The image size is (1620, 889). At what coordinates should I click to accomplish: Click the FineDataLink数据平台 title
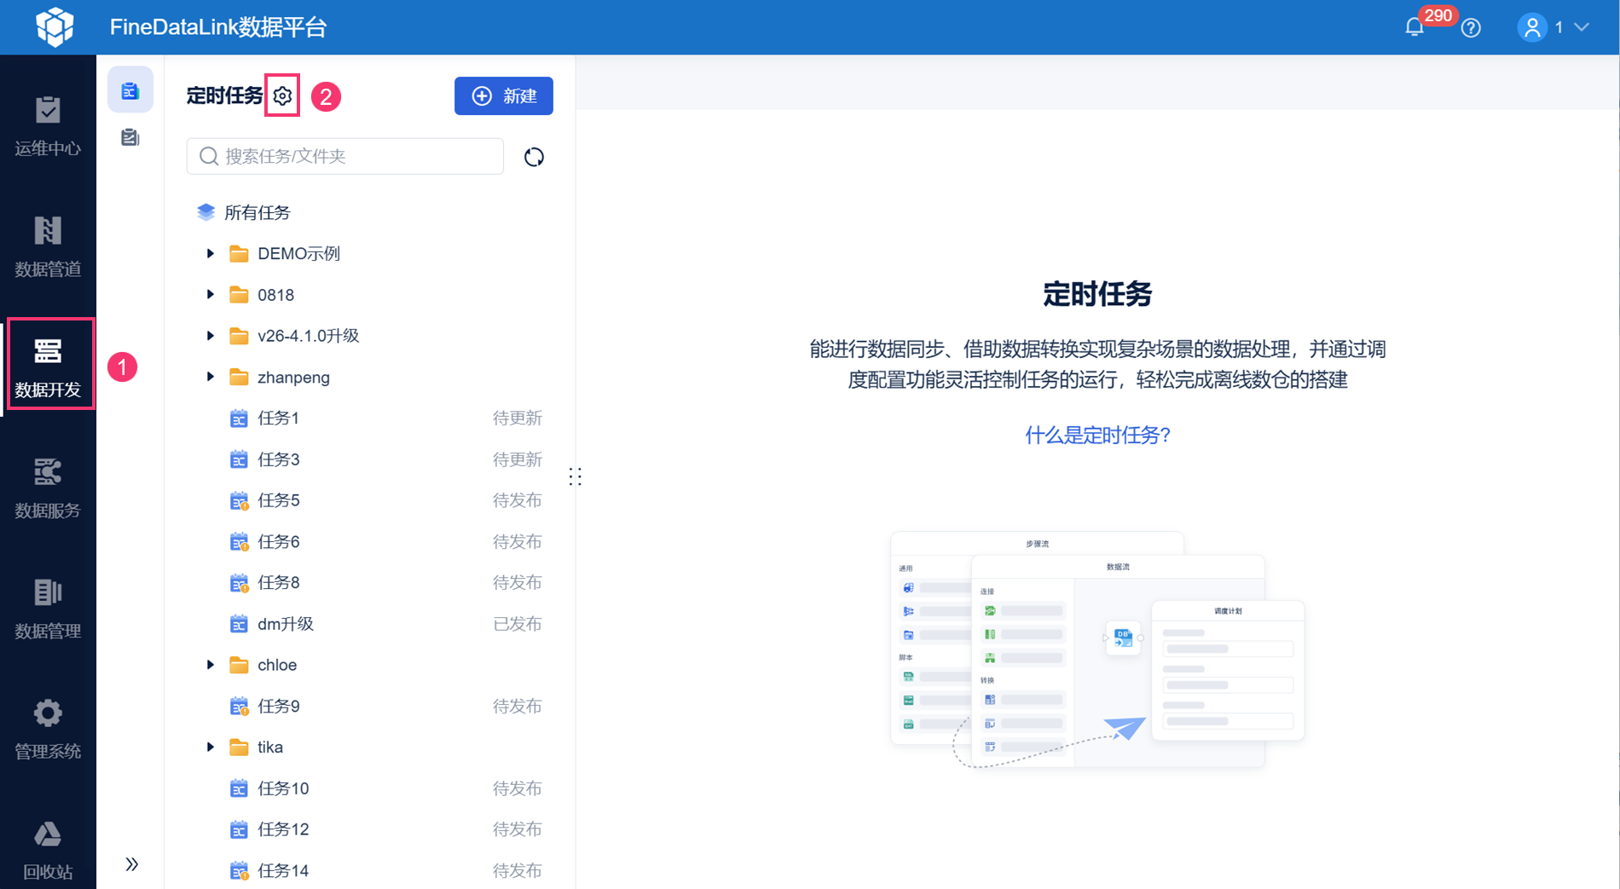218,27
